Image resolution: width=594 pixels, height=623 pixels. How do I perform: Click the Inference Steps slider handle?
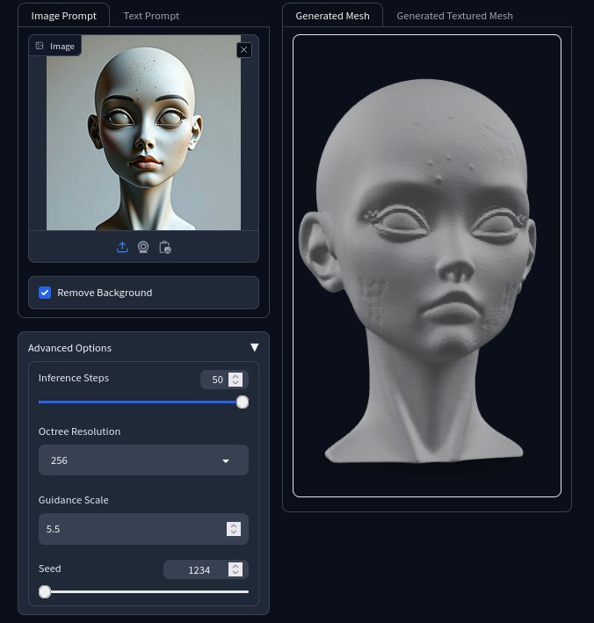pyautogui.click(x=243, y=402)
